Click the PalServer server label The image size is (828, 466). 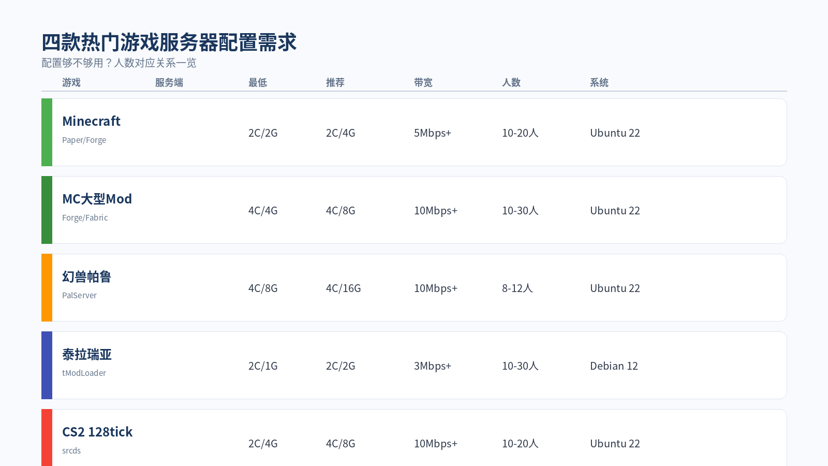(79, 296)
